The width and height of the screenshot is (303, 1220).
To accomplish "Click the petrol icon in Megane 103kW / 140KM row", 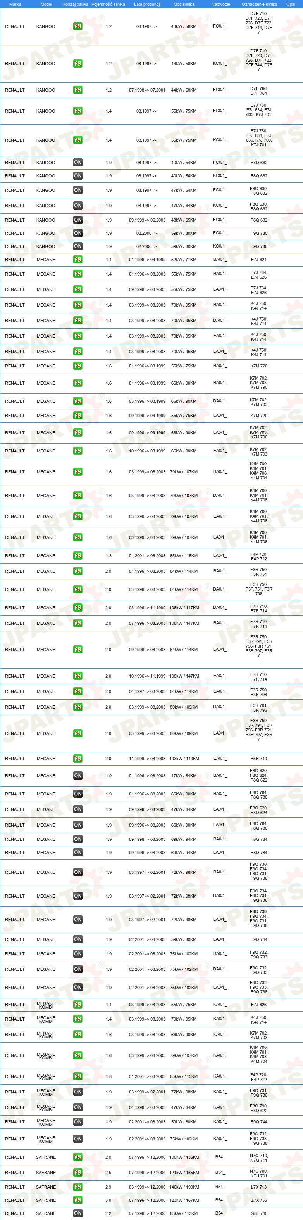I will 78,759.
